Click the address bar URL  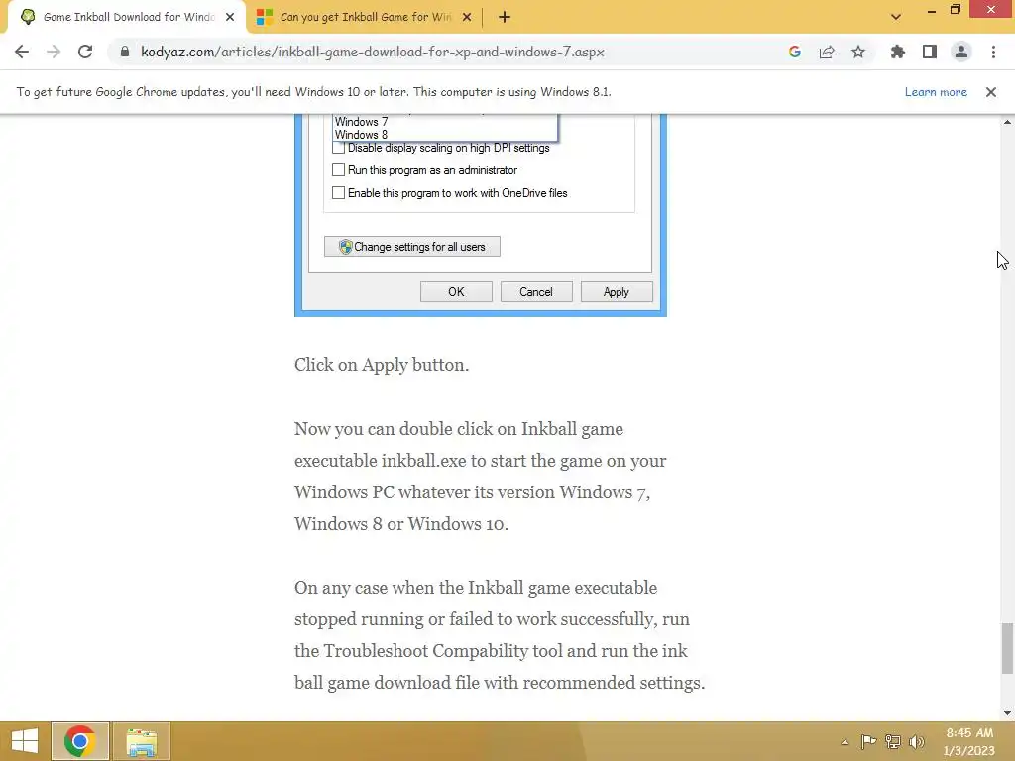coord(373,52)
